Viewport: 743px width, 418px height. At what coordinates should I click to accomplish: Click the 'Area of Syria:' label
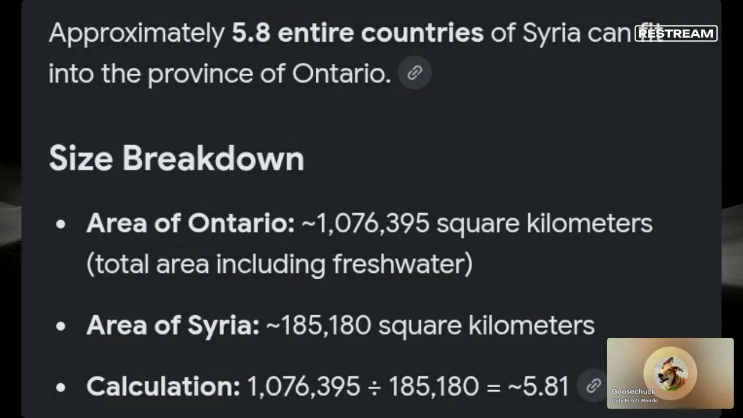pyautogui.click(x=172, y=325)
